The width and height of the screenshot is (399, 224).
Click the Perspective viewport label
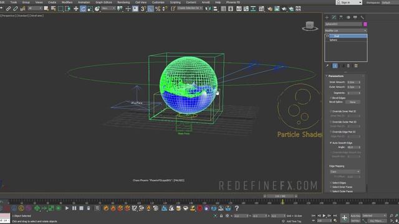coord(8,16)
